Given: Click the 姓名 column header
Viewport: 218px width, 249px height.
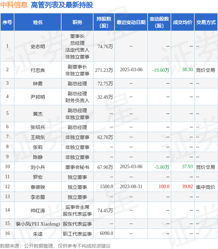Looking at the screenshot, I should coord(38,22).
